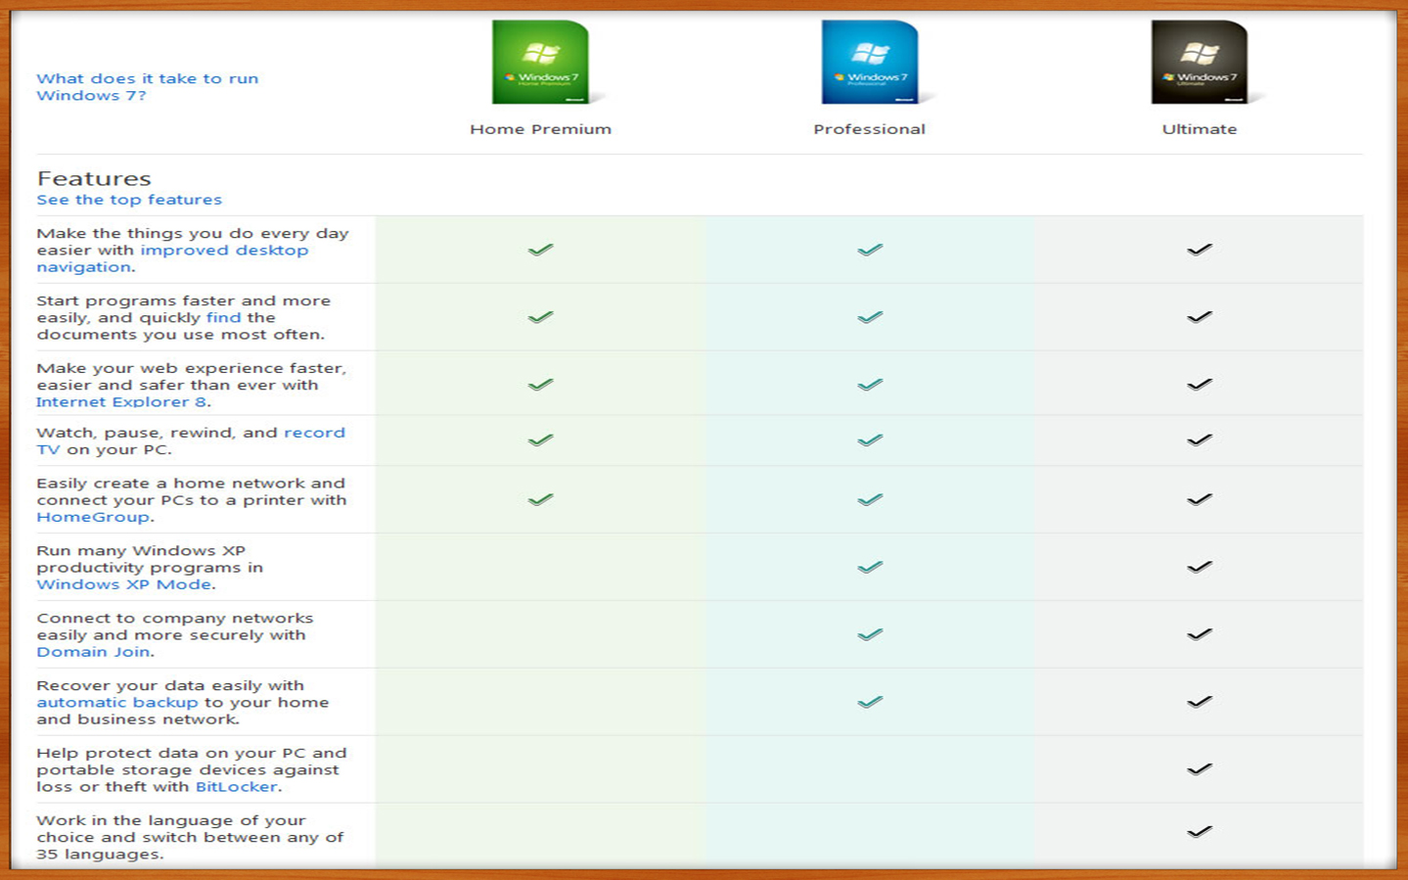The image size is (1408, 880).
Task: Click Ultimate checkmark in 35 languages row
Action: click(1200, 832)
